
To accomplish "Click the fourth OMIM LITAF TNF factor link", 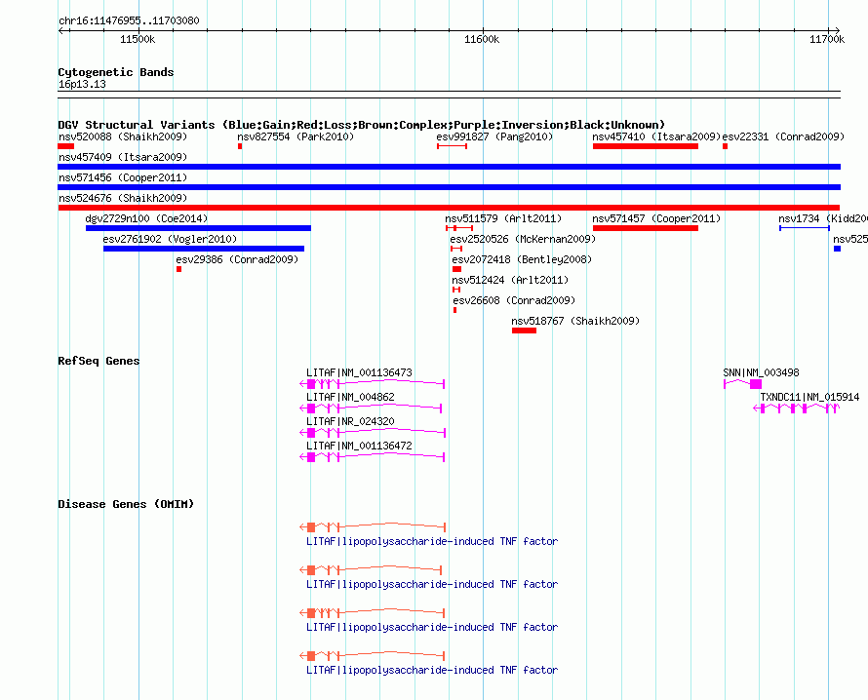I will (x=432, y=670).
